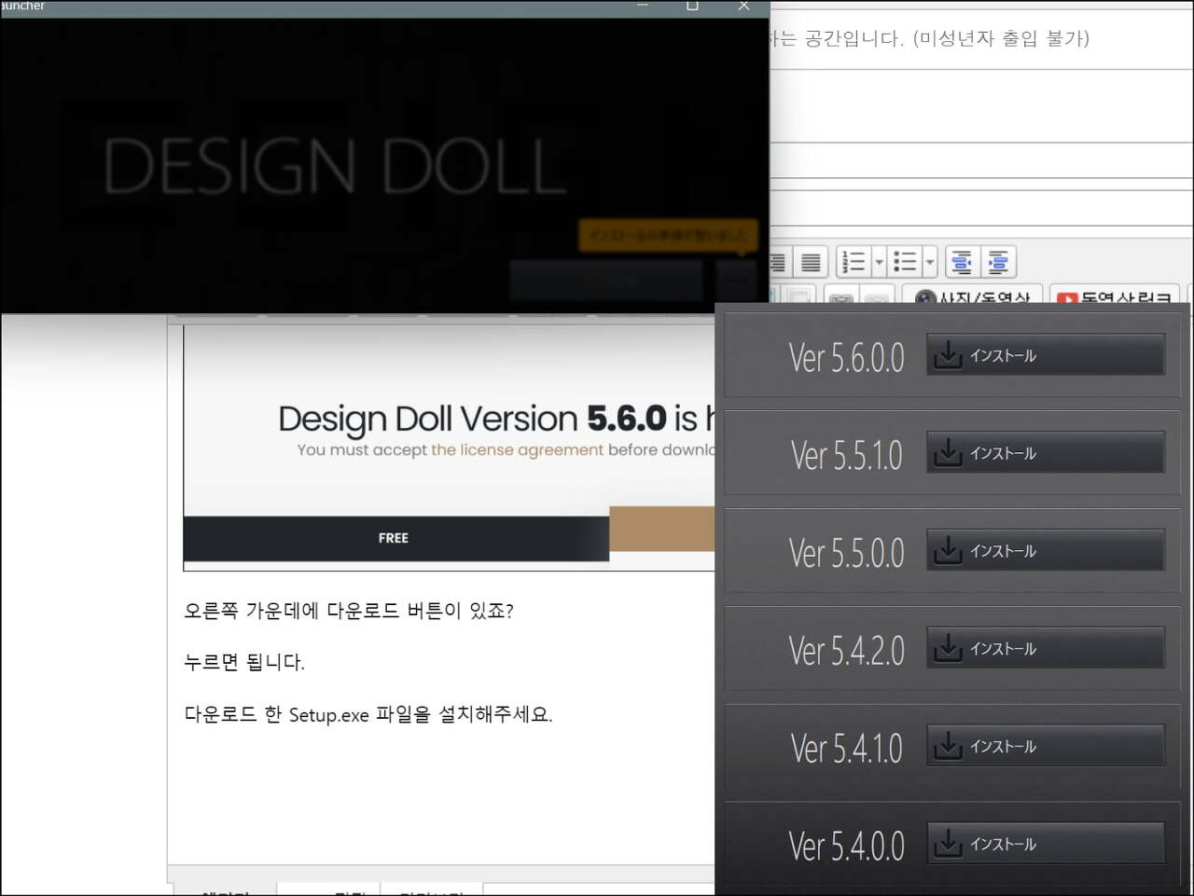This screenshot has width=1194, height=896.
Task: Click the 'Ver 5.6.0.0' version label
Action: click(846, 357)
